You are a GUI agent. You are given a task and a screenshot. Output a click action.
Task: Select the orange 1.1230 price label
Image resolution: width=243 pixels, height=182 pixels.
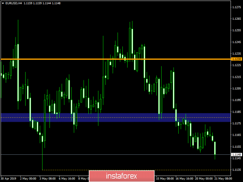point(236,59)
